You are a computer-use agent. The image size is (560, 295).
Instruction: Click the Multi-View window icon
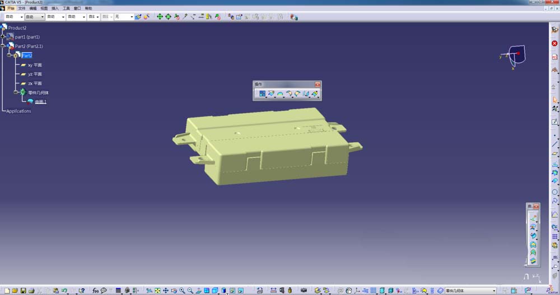207,291
